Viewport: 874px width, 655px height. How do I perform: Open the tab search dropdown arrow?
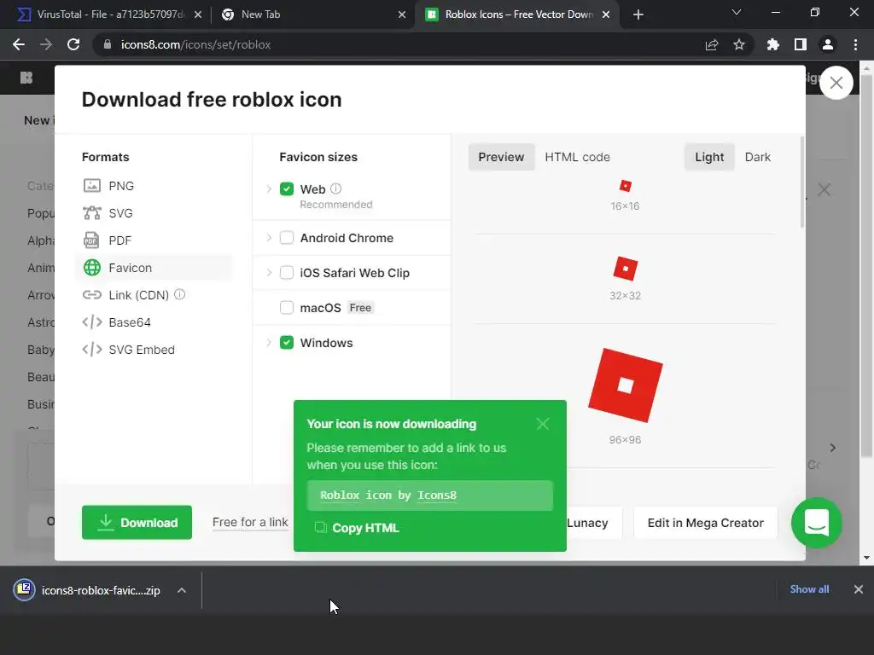click(x=737, y=12)
